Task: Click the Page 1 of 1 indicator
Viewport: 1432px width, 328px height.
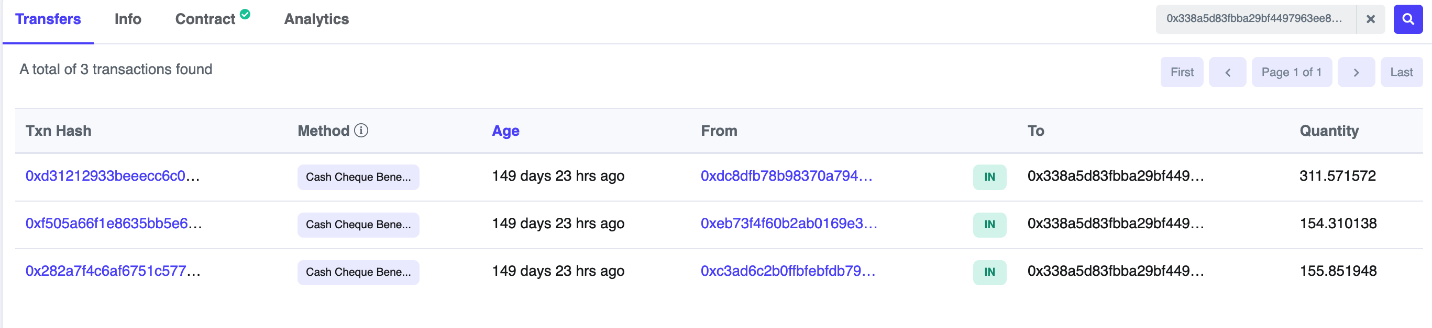Action: coord(1291,72)
